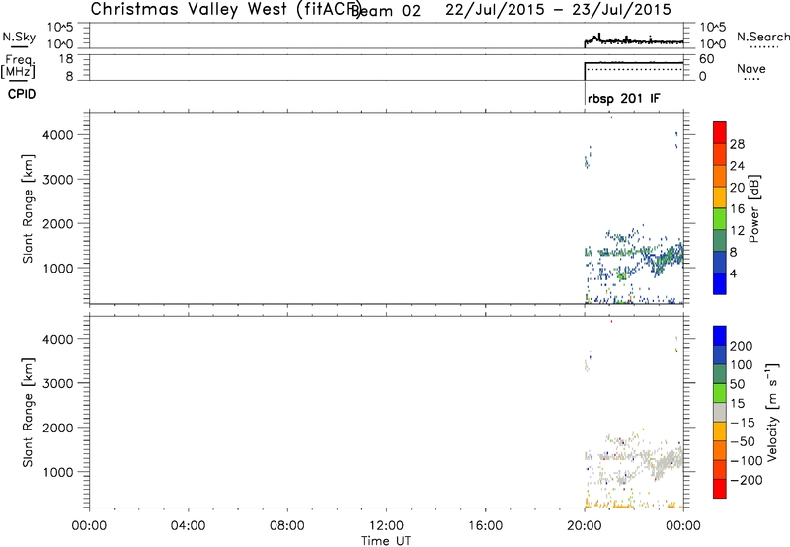
Task: Pick the yellow-orange 16-20 dB Power color segment
Action: [720, 197]
